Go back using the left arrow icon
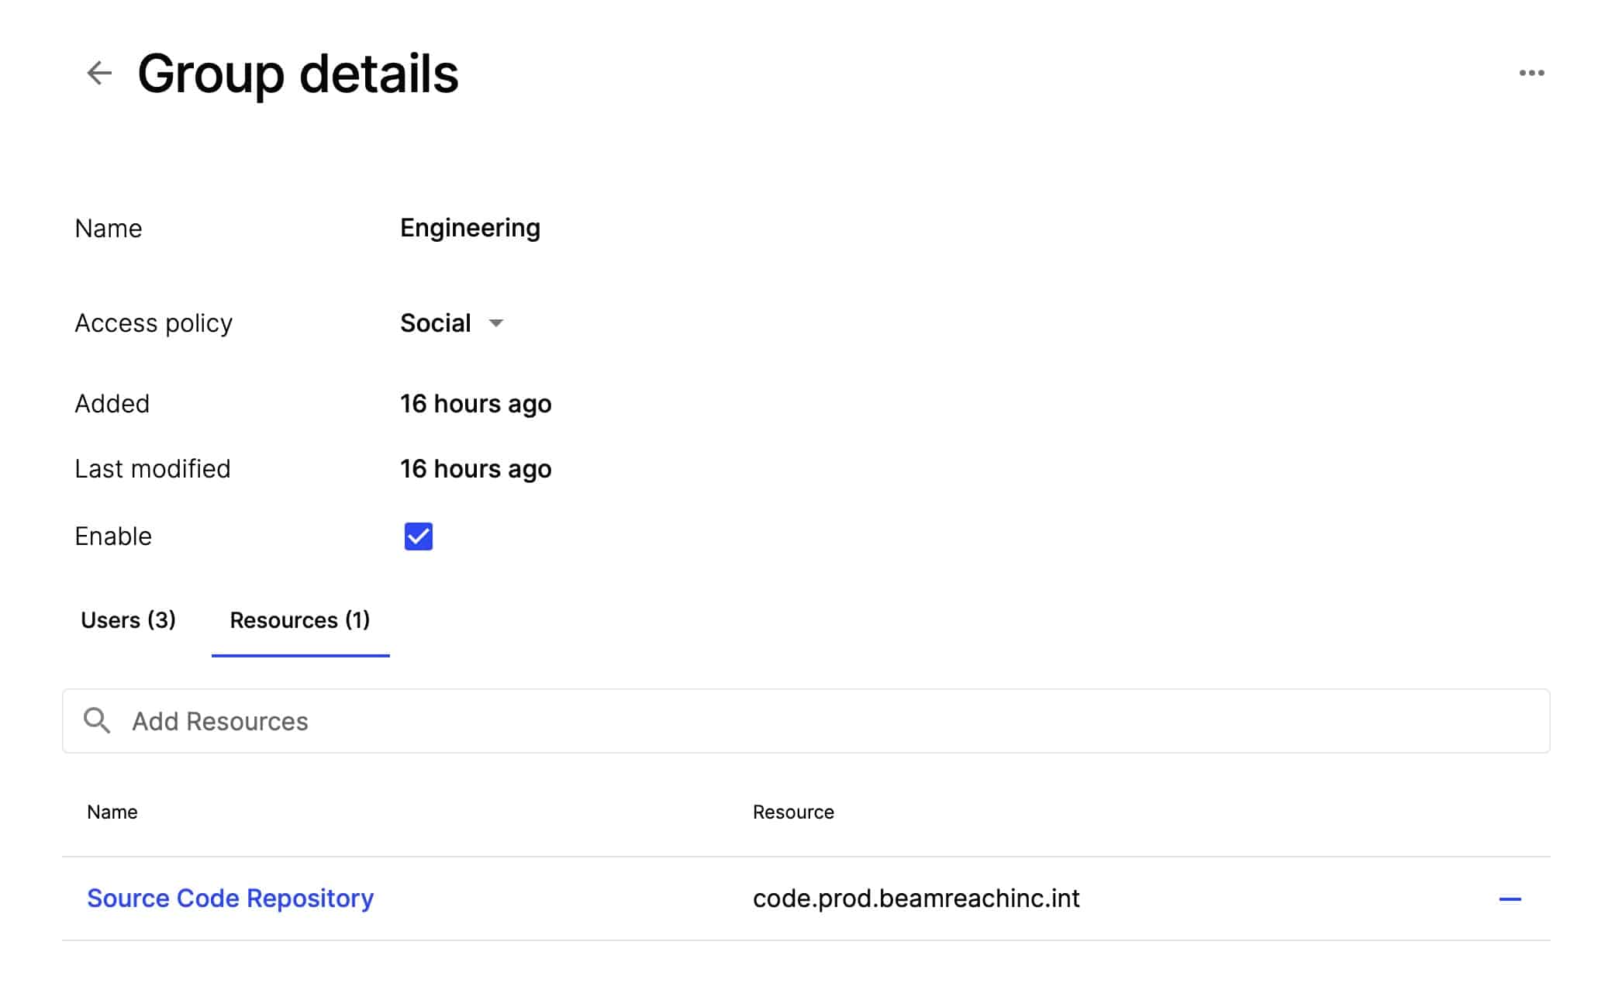The height and width of the screenshot is (983, 1622). [x=99, y=73]
